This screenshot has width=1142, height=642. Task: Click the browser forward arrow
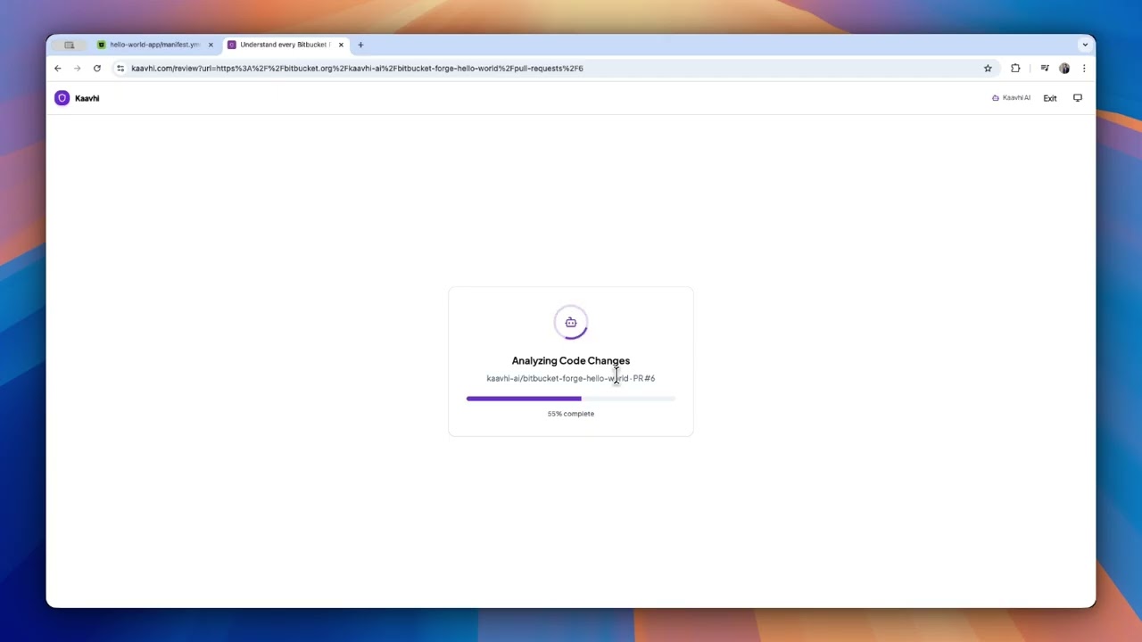[x=78, y=68]
